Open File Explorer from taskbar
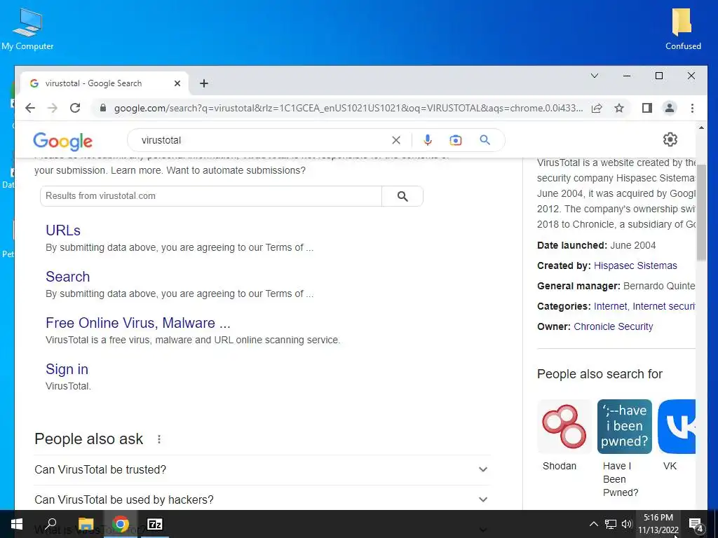Screen dimensions: 718x538 [86, 524]
